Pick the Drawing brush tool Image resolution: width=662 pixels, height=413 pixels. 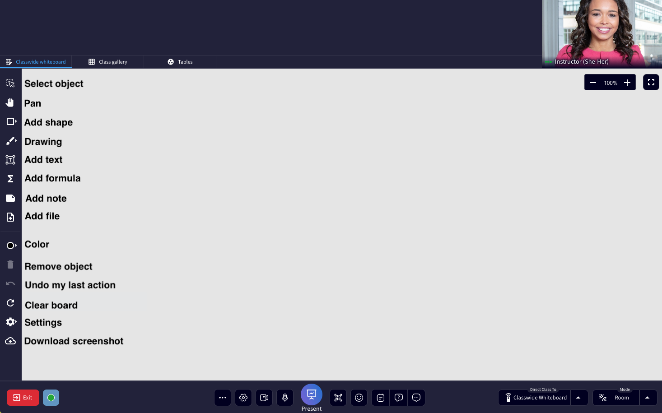tap(10, 141)
